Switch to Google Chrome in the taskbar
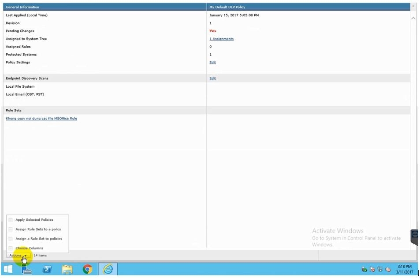Viewport: 420px width, 278px height. 87,269
